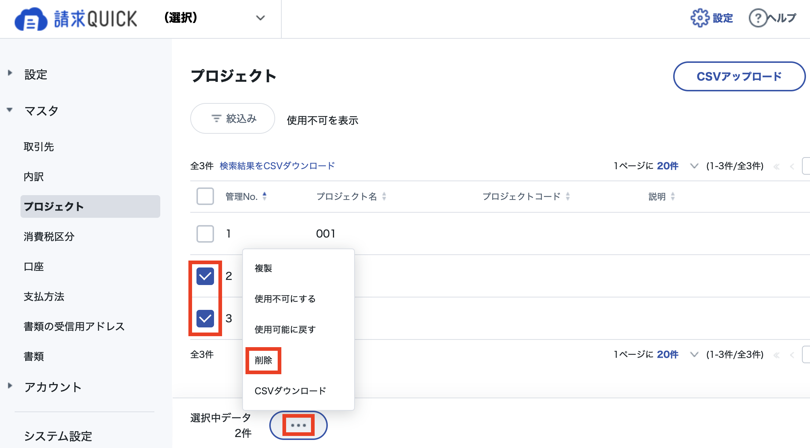Screen dimensions: 810x448
Task: Open 書類 in the sidebar
Action: point(34,357)
